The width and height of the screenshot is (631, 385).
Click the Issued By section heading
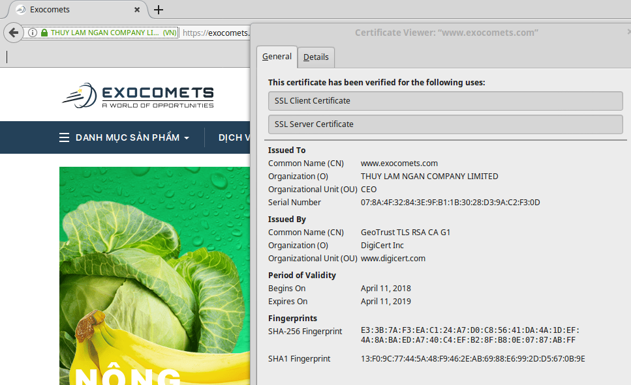click(x=287, y=220)
